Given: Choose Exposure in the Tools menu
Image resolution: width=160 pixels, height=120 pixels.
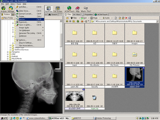Looking at the screenshot, I should click(x=30, y=22).
